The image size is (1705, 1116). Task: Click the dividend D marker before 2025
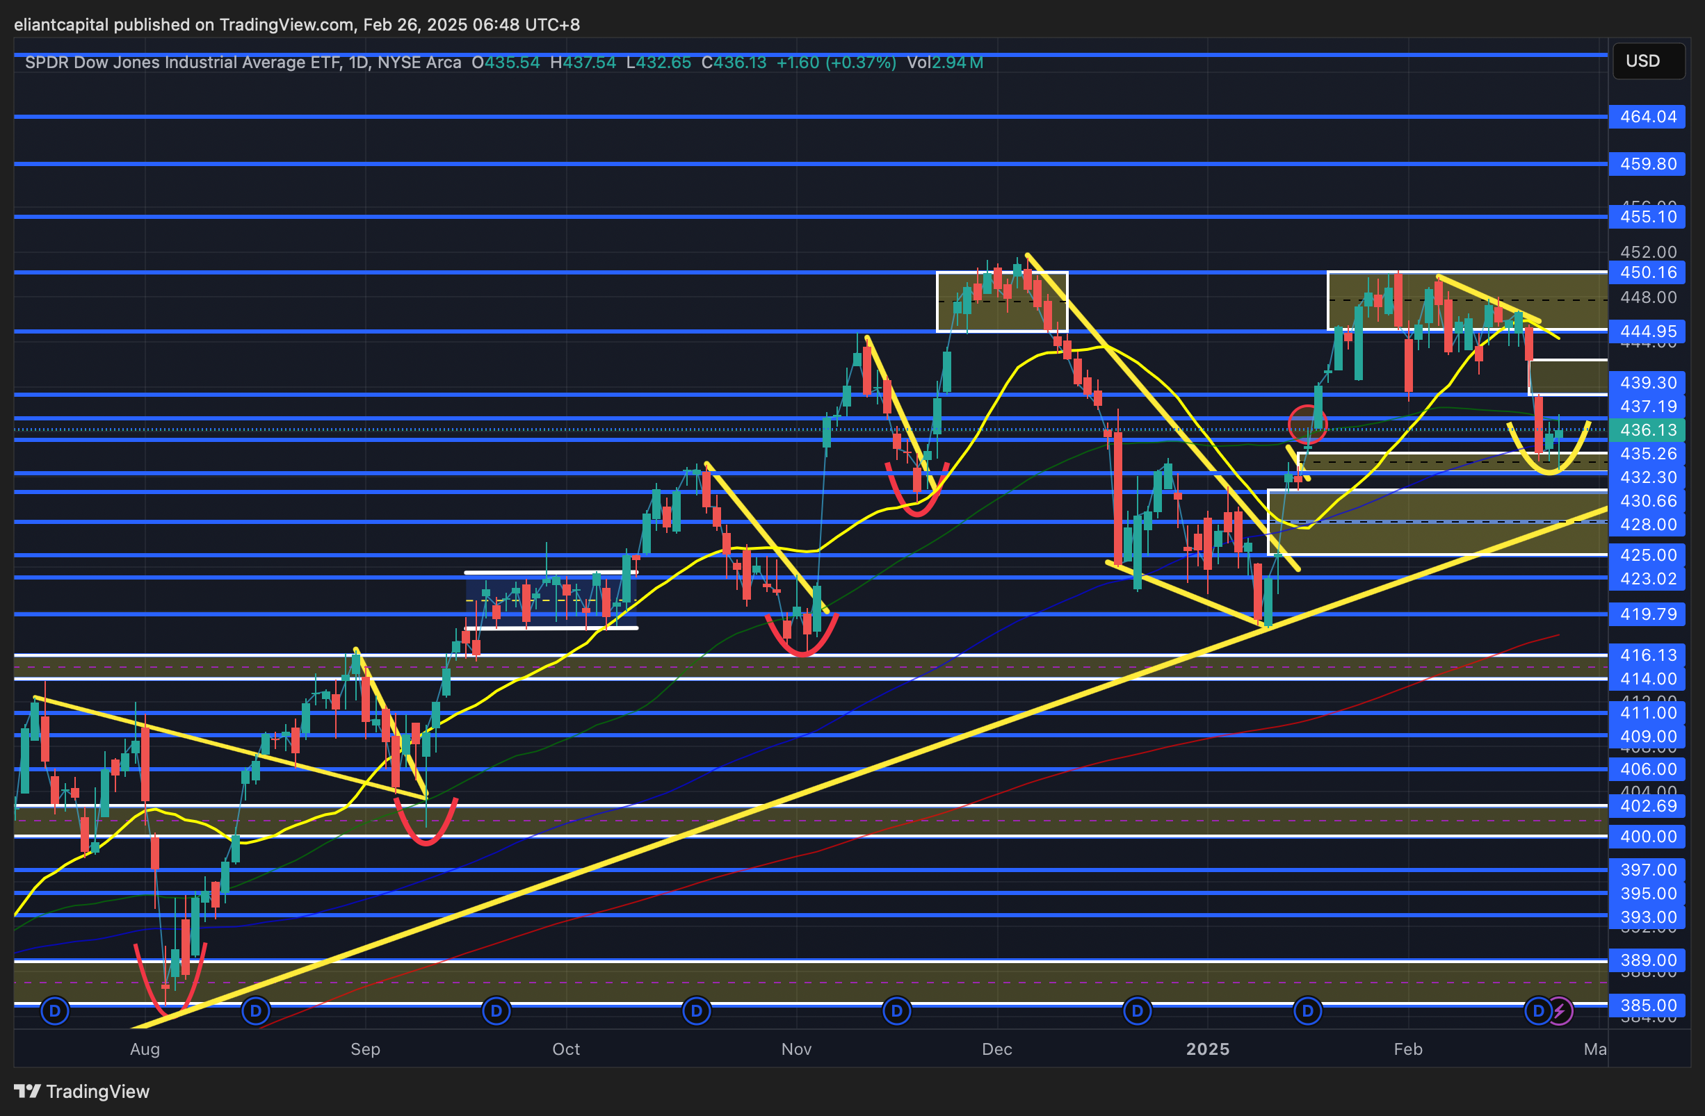pos(1138,1011)
